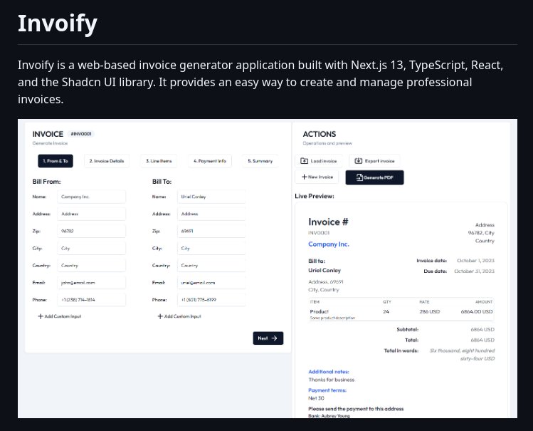Open the 1. From & To step tab

coord(55,161)
